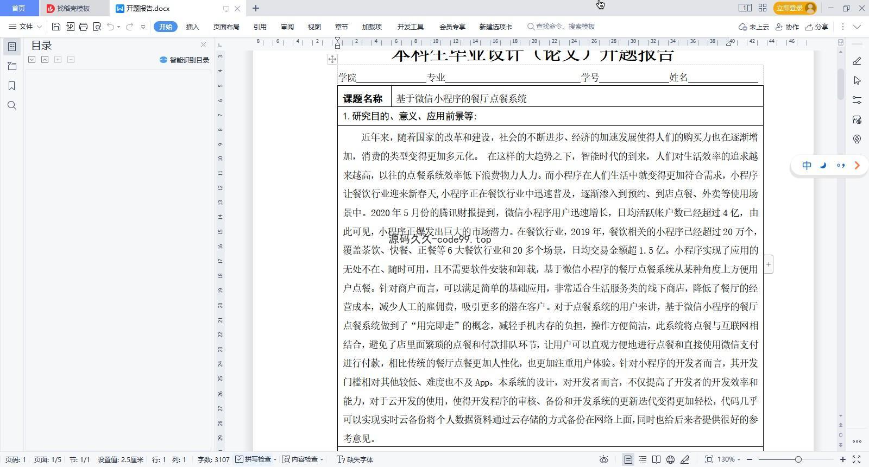Toggle the ruler display icon above scrollbar
The height and width of the screenshot is (467, 869).
pyautogui.click(x=841, y=42)
